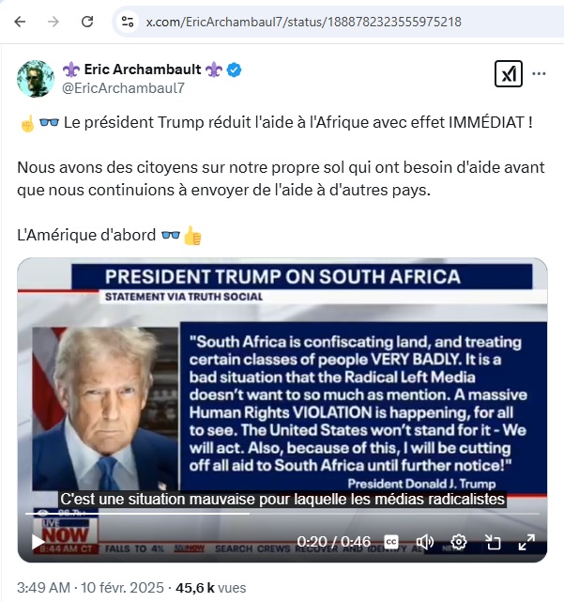Play the video with the play button
The height and width of the screenshot is (602, 564).
[x=38, y=542]
